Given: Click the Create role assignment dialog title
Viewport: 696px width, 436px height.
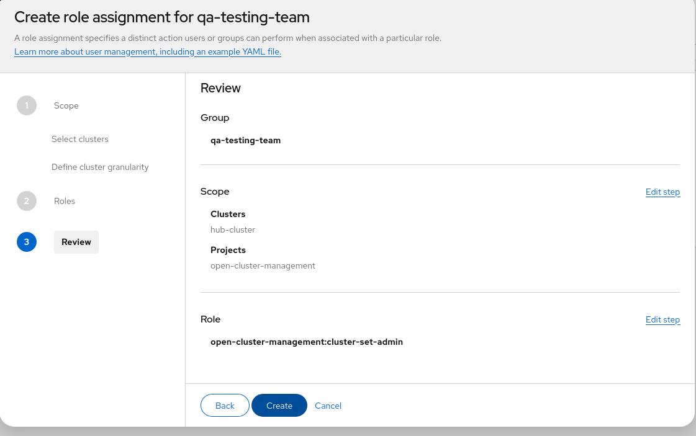Looking at the screenshot, I should tap(162, 17).
